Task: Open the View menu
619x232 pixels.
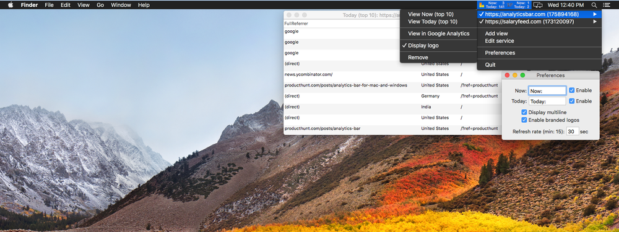Action: tap(84, 5)
